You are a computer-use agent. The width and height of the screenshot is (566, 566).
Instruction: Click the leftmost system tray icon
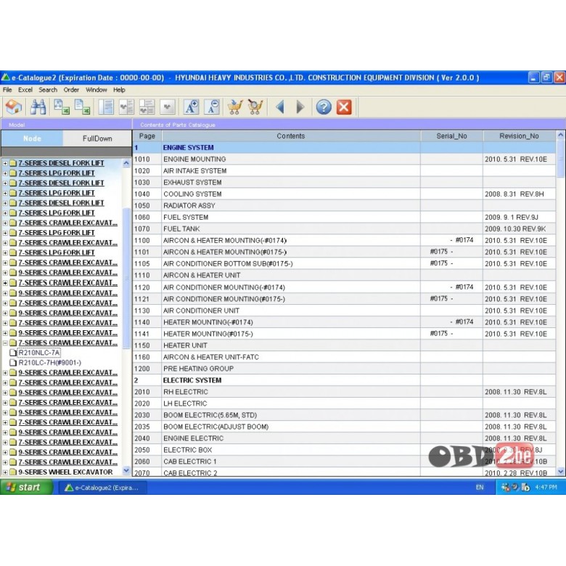pos(505,488)
